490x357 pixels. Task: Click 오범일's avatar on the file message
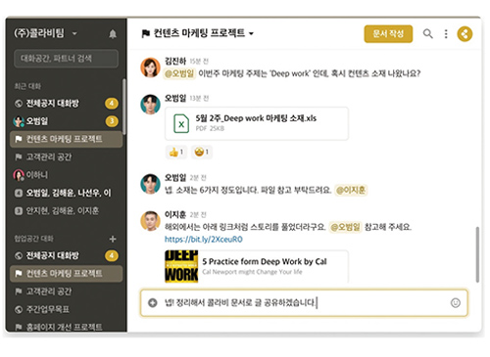click(150, 105)
